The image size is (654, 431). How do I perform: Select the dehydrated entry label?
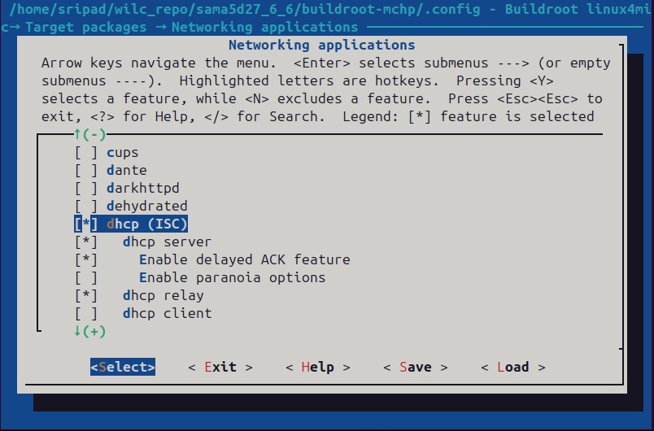point(147,207)
